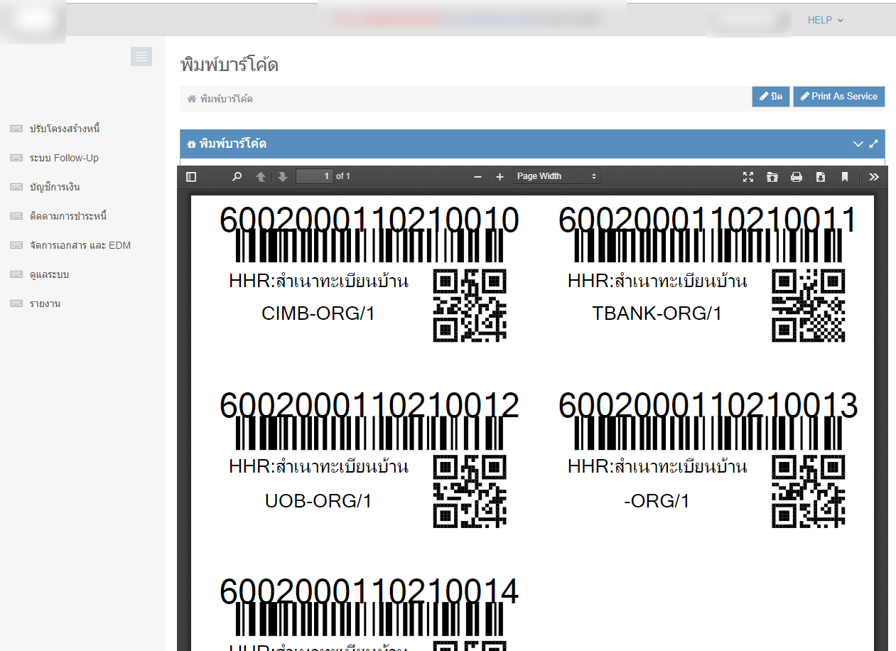Click the PDF page number field

(315, 176)
